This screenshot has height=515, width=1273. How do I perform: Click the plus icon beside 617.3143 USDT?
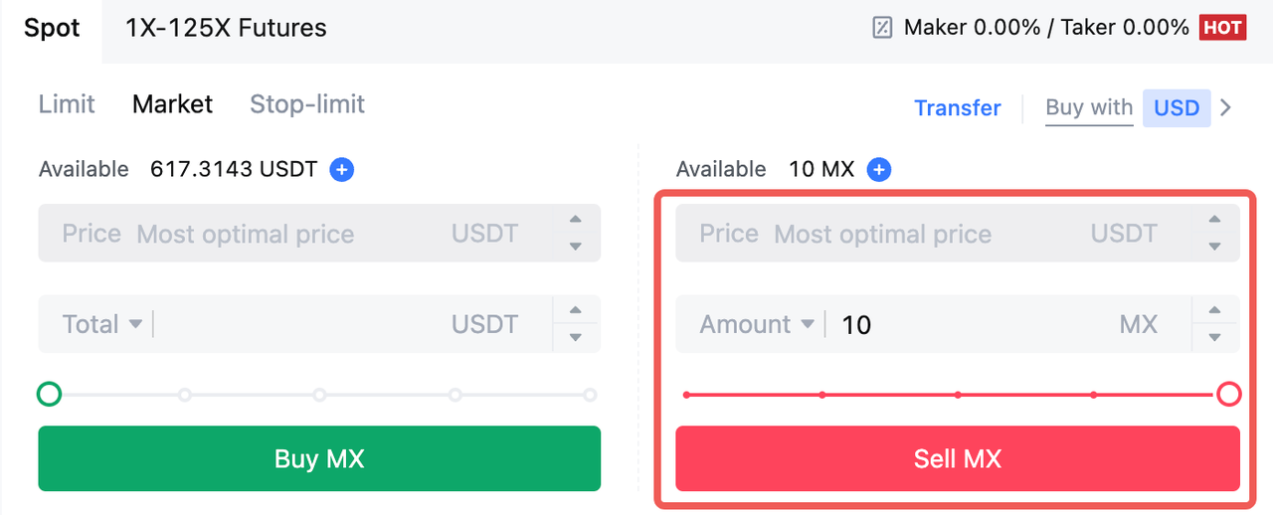coord(341,170)
